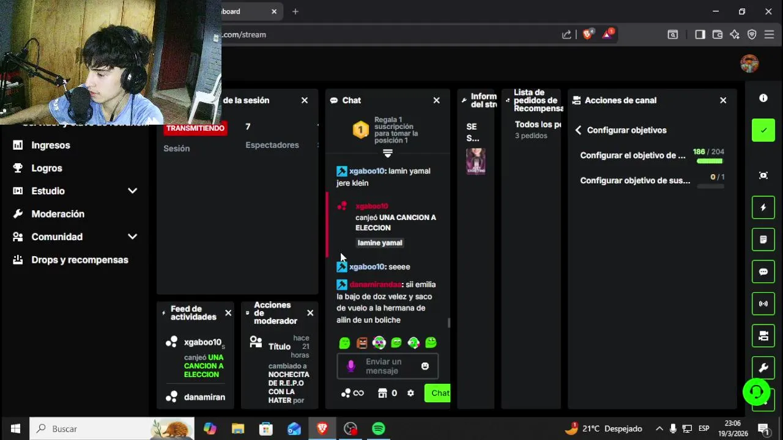Close the Feed de actividades panel
783x440 pixels.
click(228, 313)
